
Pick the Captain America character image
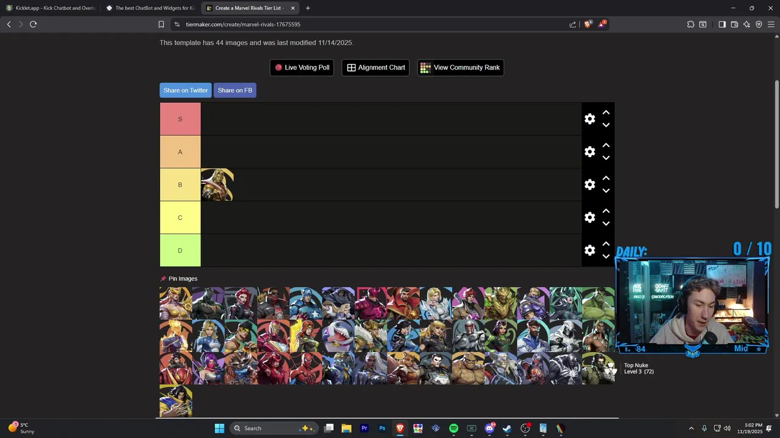306,304
